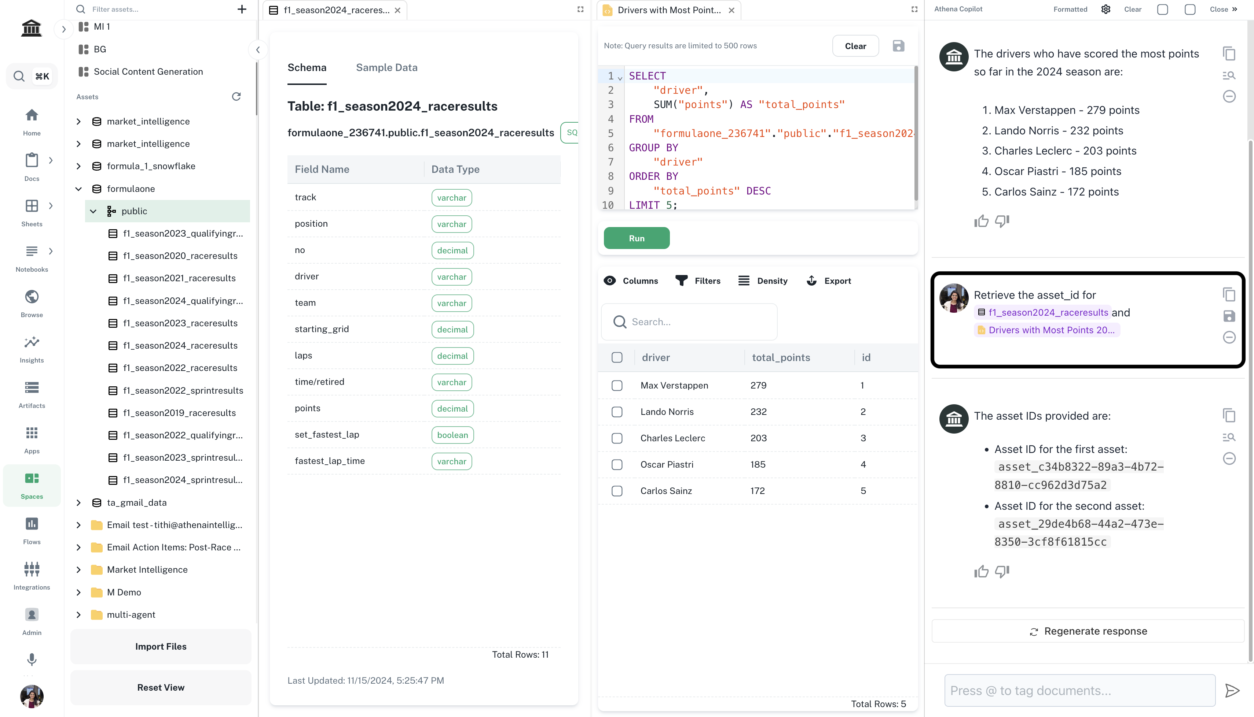Open the Artifacts sidebar icon
1254x717 pixels.
click(x=32, y=387)
